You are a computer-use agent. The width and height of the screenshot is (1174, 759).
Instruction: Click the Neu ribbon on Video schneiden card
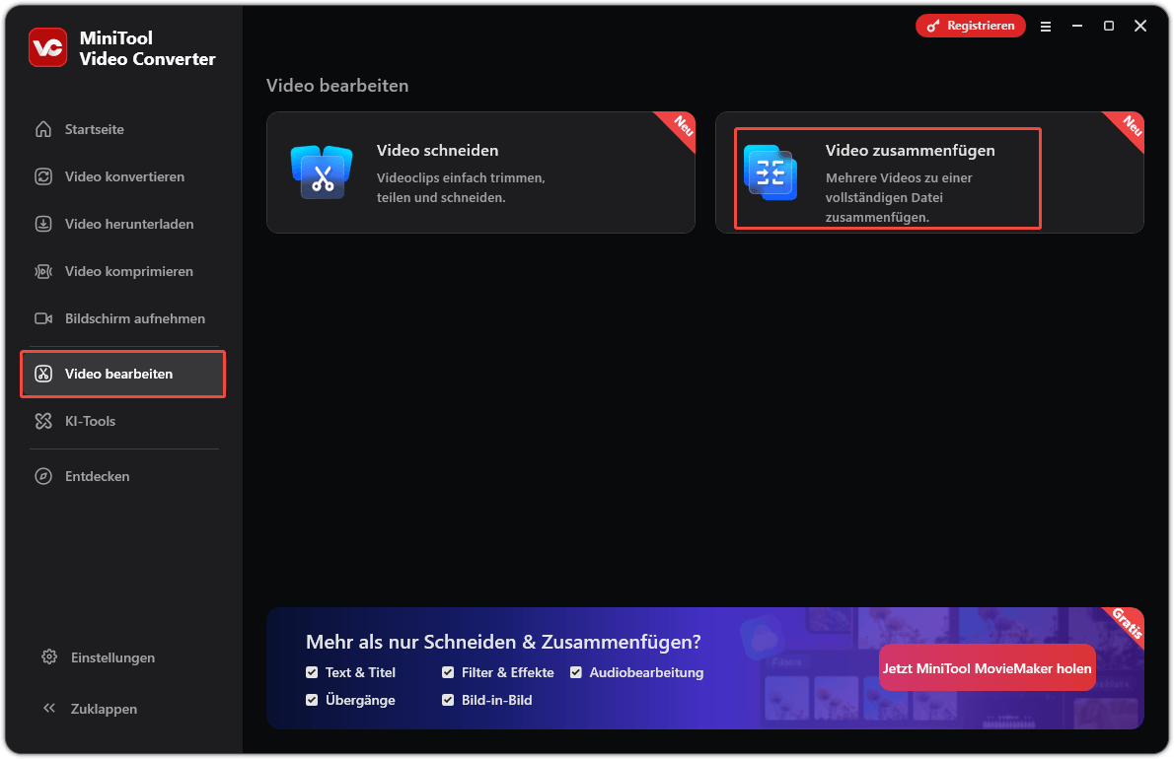point(682,125)
